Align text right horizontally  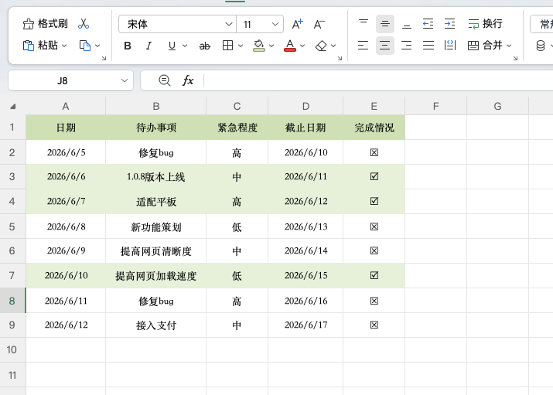tap(407, 46)
